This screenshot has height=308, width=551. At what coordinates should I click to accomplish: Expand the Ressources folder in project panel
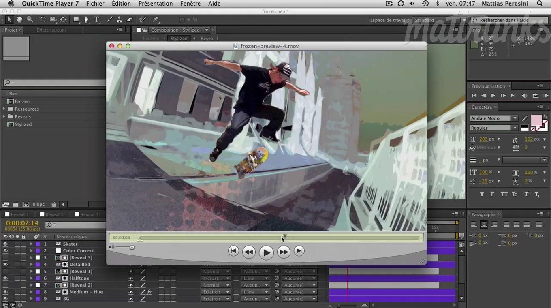(4, 109)
